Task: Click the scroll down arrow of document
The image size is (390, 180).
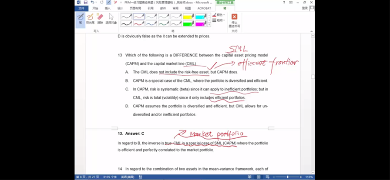Action: (313, 172)
